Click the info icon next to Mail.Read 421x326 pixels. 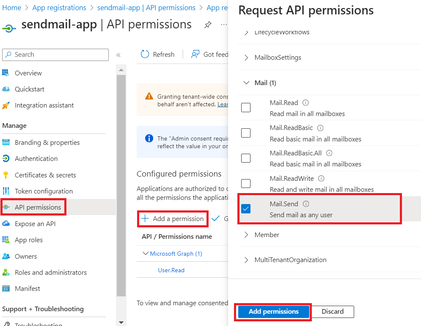tap(306, 103)
